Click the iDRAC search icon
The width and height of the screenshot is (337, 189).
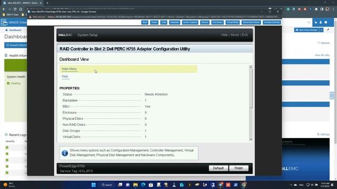point(309,22)
